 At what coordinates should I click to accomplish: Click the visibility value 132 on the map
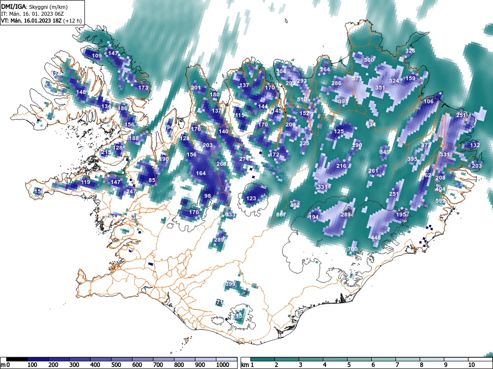click(x=474, y=145)
